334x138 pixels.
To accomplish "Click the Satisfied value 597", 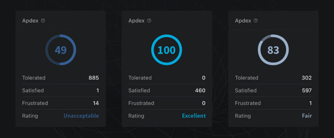I will pos(307,91).
